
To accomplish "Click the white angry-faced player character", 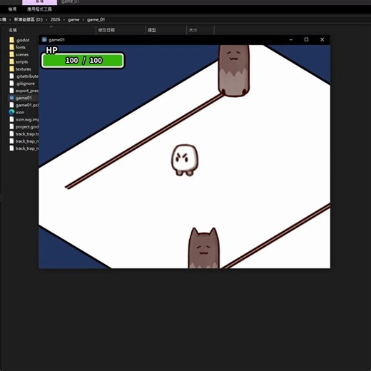I will [x=185, y=160].
